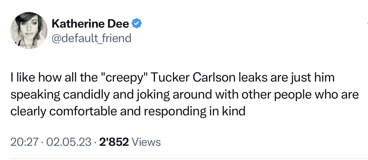This screenshot has width=368, height=160.
Task: Click the blue verified checkmark badge
Action: click(137, 24)
